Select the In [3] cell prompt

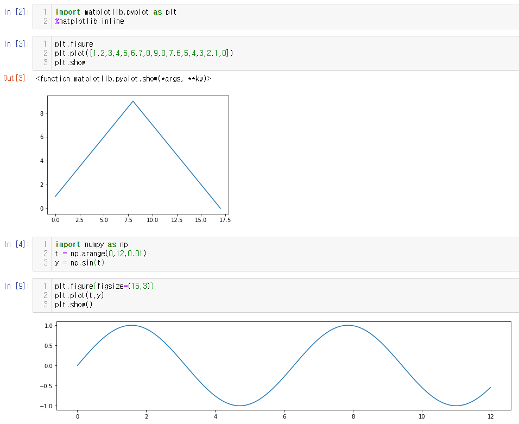point(16,44)
